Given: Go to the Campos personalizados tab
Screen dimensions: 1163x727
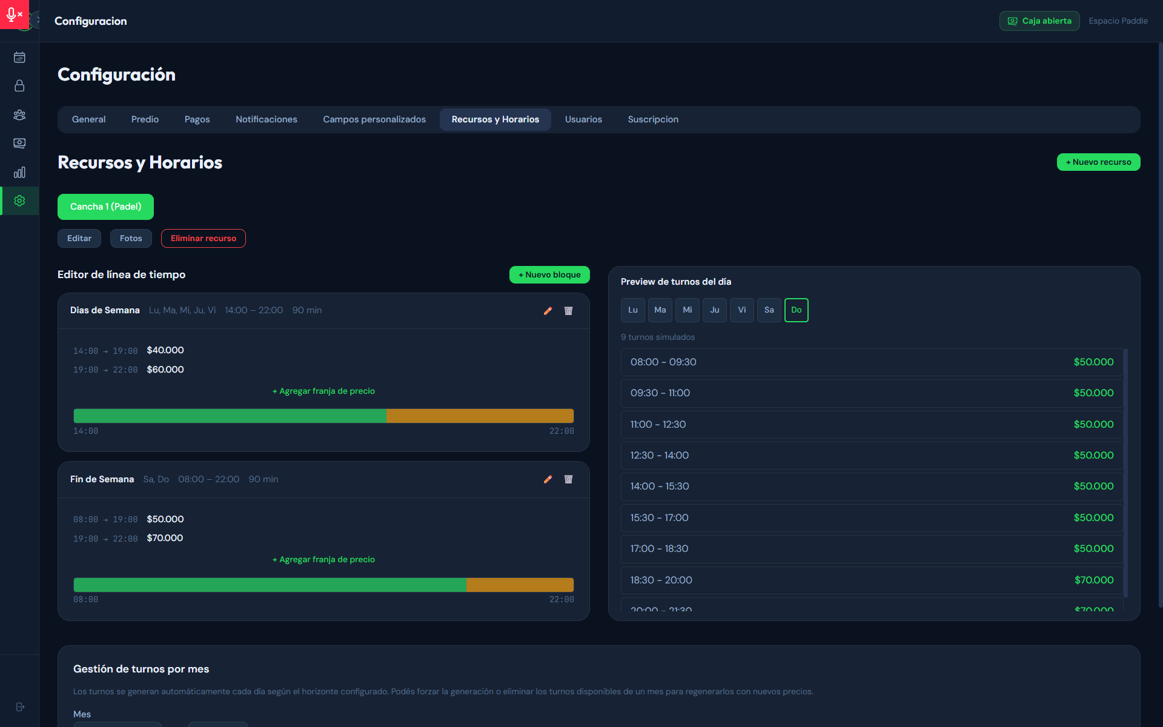Looking at the screenshot, I should pos(374,119).
